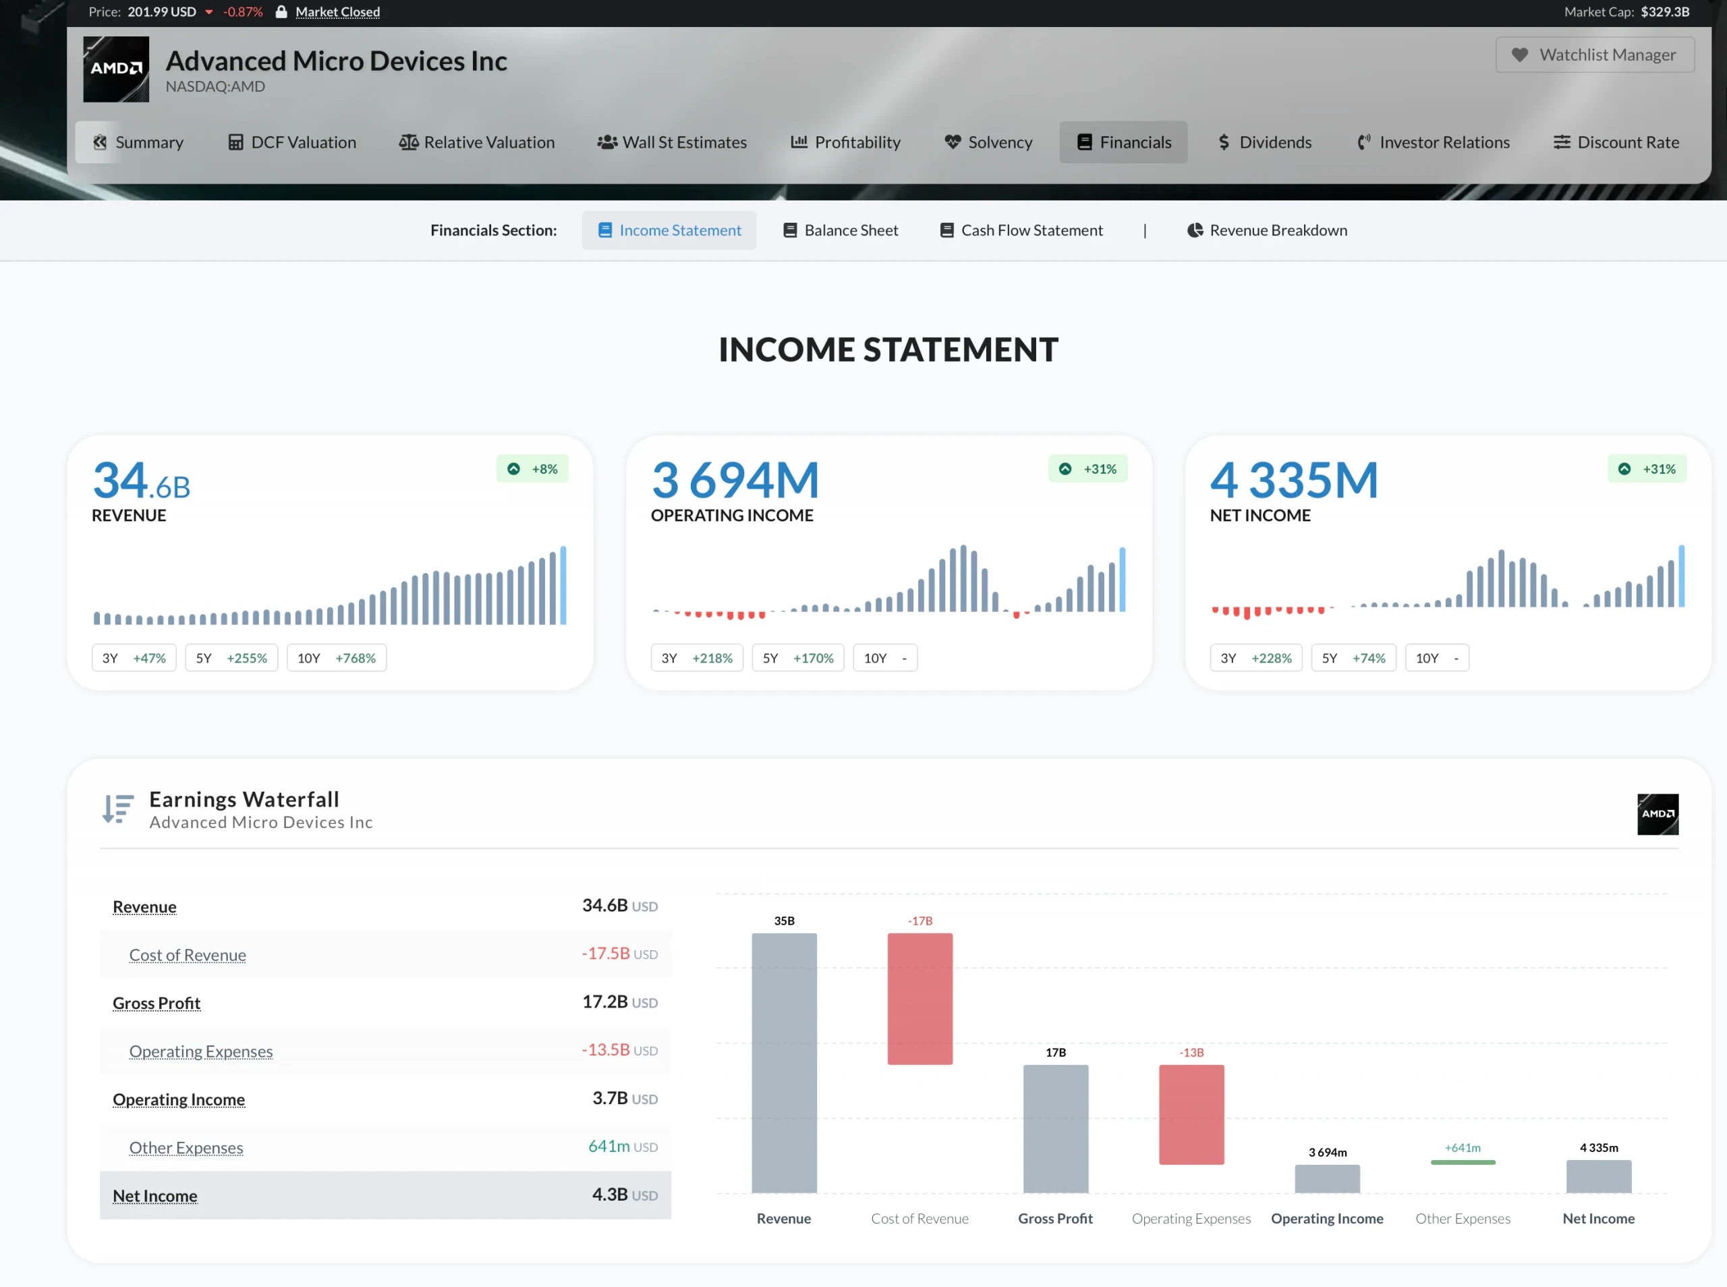Screen dimensions: 1727x1287
Task: Switch to the Cash Flow Statement tab
Action: pyautogui.click(x=1021, y=230)
